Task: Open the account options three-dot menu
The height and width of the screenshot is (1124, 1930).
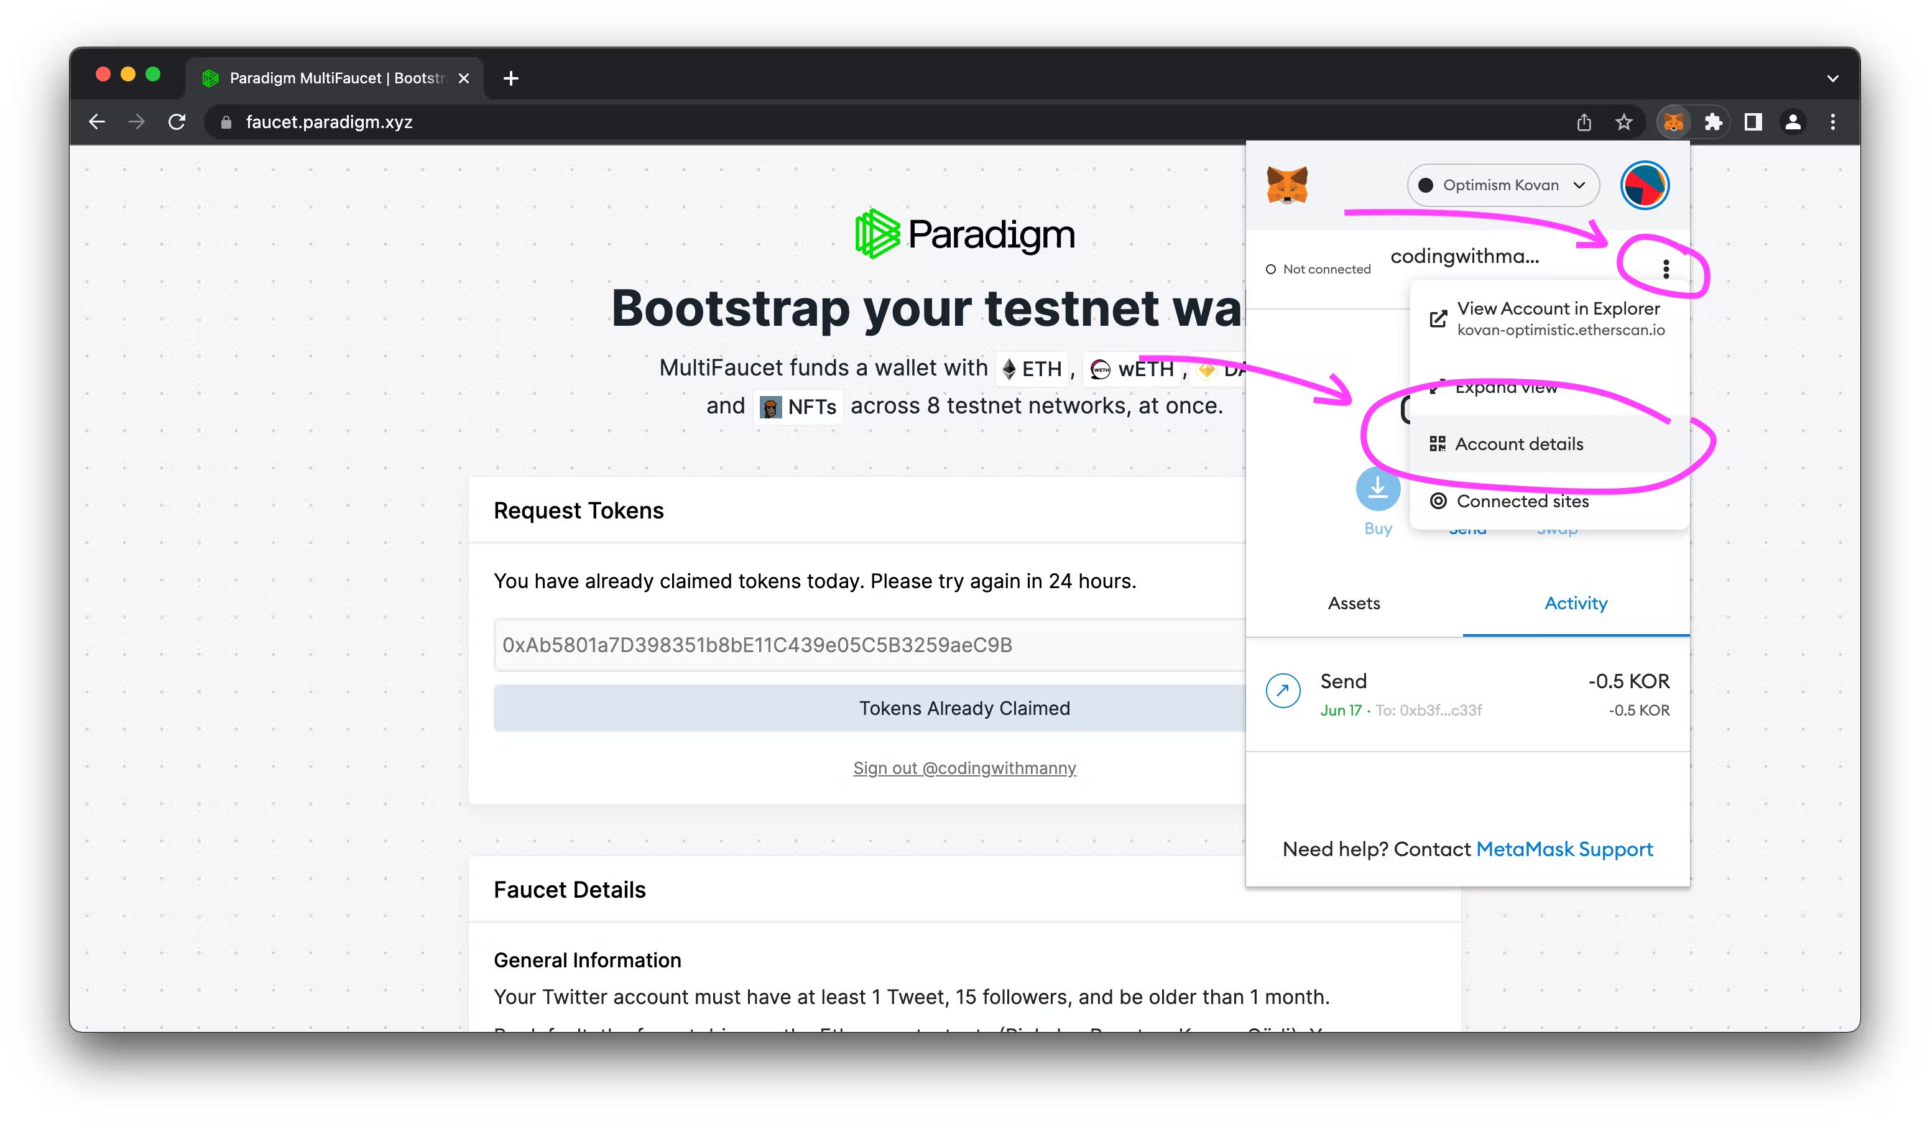Action: click(x=1666, y=269)
